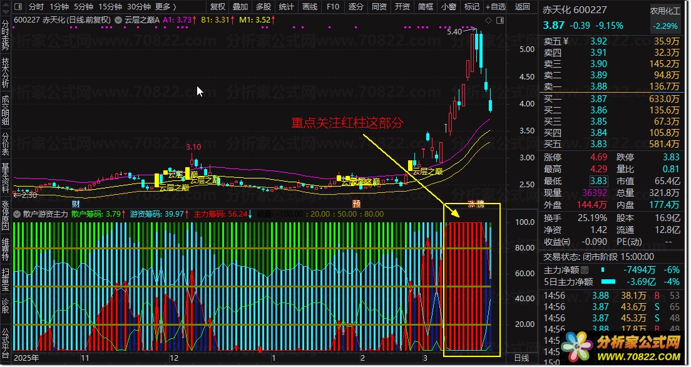The height and width of the screenshot is (367, 691).
Task: Click the diamond marker icon above price axis
Action: click(488, 20)
